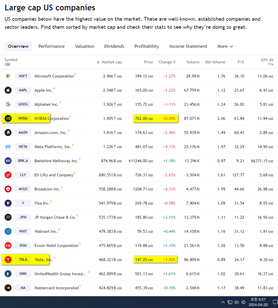Open the JPM ticker link
This screenshot has height=308, width=278.
pyautogui.click(x=23, y=217)
